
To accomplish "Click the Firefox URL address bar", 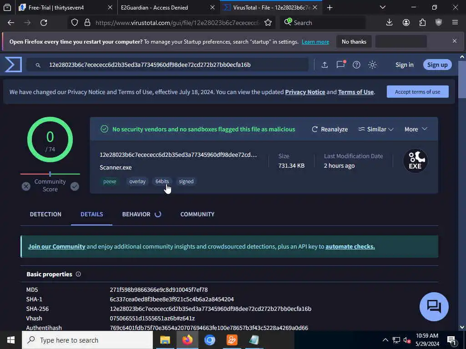I will coord(177,23).
